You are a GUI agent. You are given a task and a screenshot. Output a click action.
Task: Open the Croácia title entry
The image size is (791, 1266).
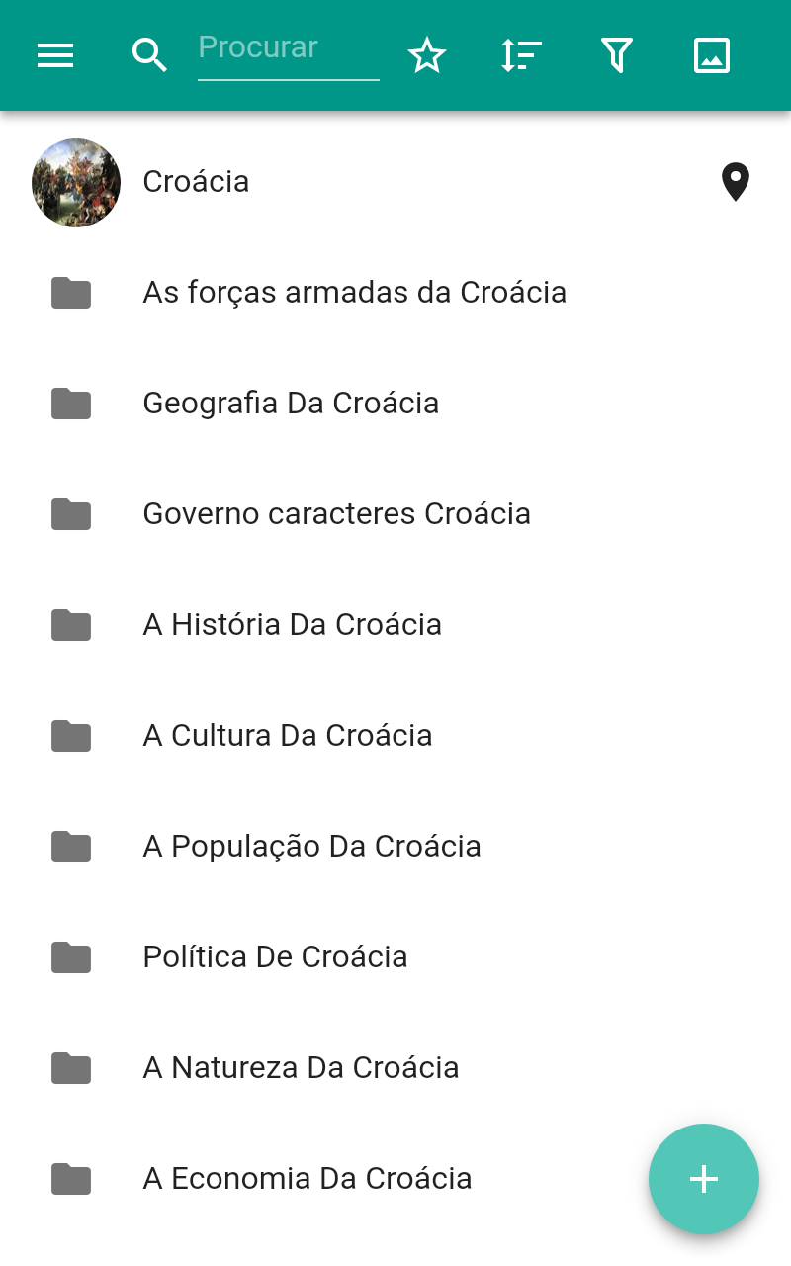click(x=197, y=182)
